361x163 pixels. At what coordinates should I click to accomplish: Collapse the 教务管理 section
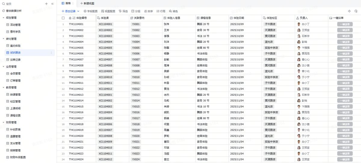point(3,88)
